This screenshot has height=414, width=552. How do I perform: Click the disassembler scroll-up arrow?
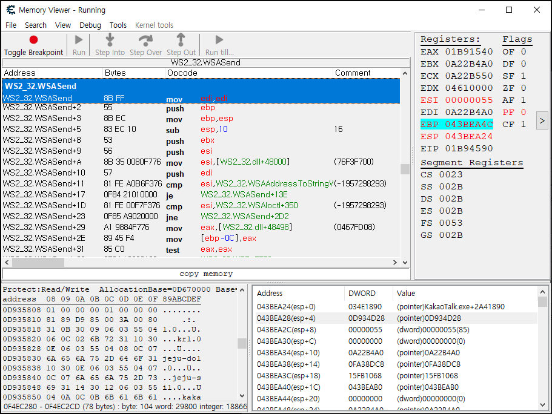405,73
